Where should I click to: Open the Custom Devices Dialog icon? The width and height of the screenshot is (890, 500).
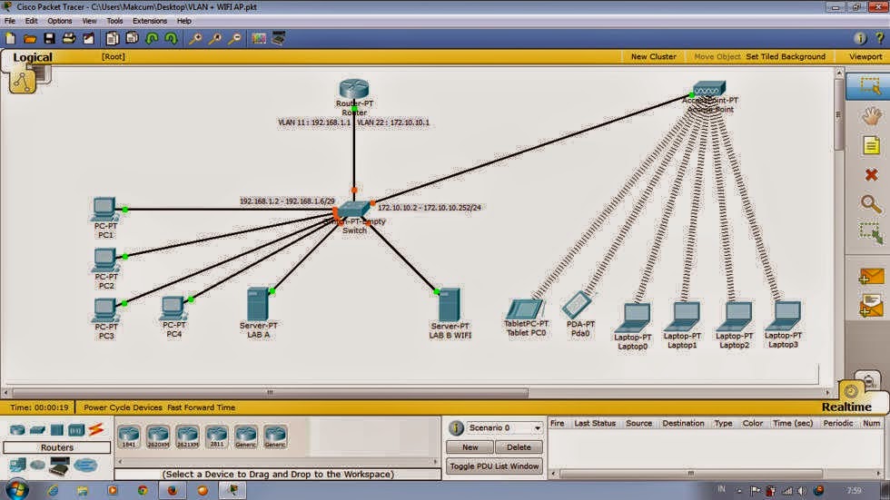point(278,38)
